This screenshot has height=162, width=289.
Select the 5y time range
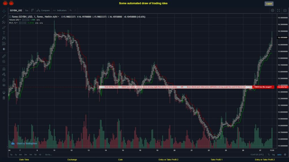click(x=11, y=155)
